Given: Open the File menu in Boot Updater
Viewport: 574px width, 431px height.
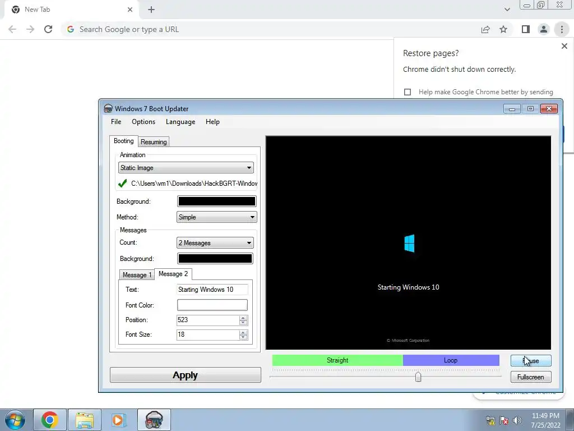Looking at the screenshot, I should (x=116, y=122).
